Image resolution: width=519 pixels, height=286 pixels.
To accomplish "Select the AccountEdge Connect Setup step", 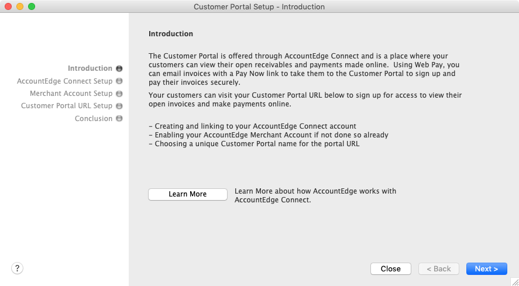I will (64, 81).
